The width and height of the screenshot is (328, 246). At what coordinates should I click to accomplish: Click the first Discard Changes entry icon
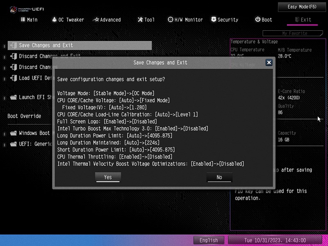point(13,56)
